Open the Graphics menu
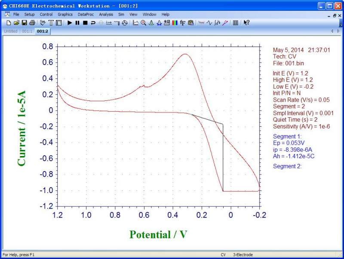Image resolution: width=344 pixels, height=259 pixels. 65,15
